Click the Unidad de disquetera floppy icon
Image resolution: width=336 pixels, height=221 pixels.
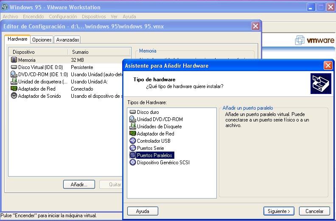[x=14, y=81]
